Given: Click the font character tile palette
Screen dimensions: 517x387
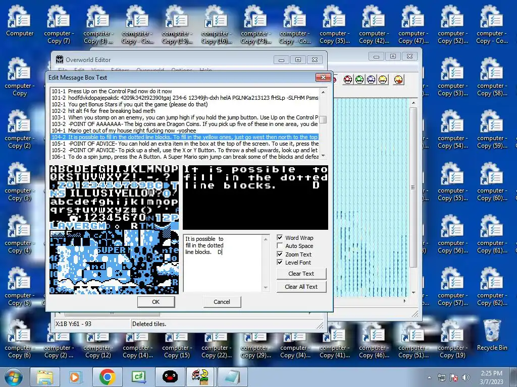Looking at the screenshot, I should pyautogui.click(x=114, y=230).
